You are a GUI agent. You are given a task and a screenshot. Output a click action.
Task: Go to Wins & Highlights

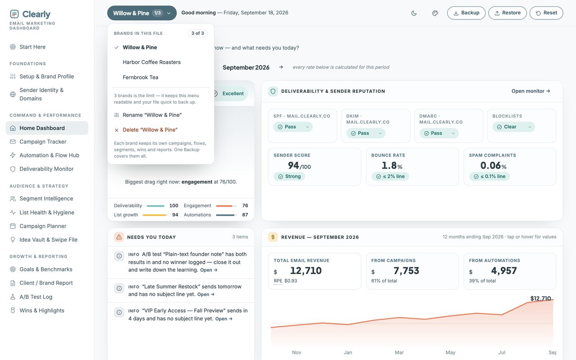coord(47,310)
